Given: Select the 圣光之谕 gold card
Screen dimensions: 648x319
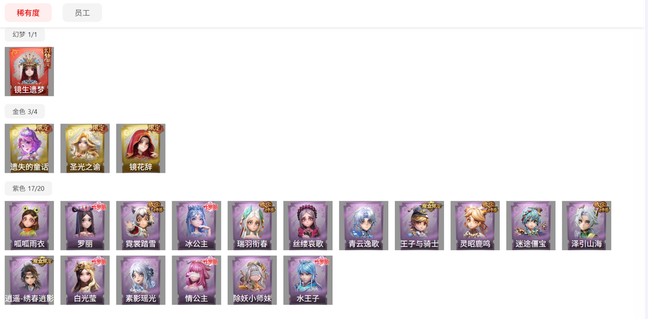Looking at the screenshot, I should click(85, 148).
